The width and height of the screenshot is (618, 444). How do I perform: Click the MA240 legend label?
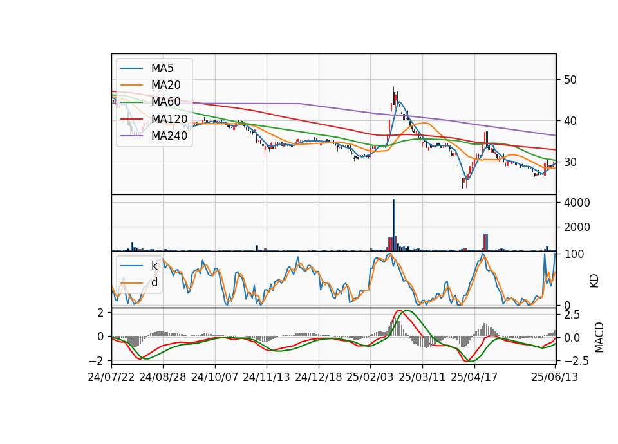pos(169,136)
